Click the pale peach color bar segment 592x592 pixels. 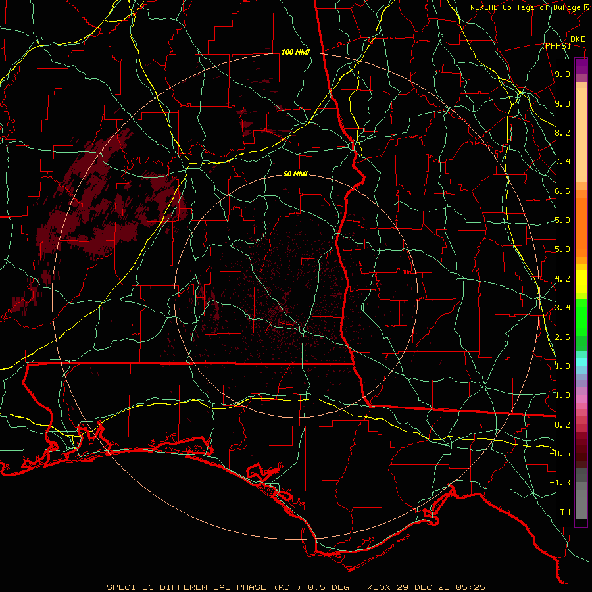pos(581,136)
